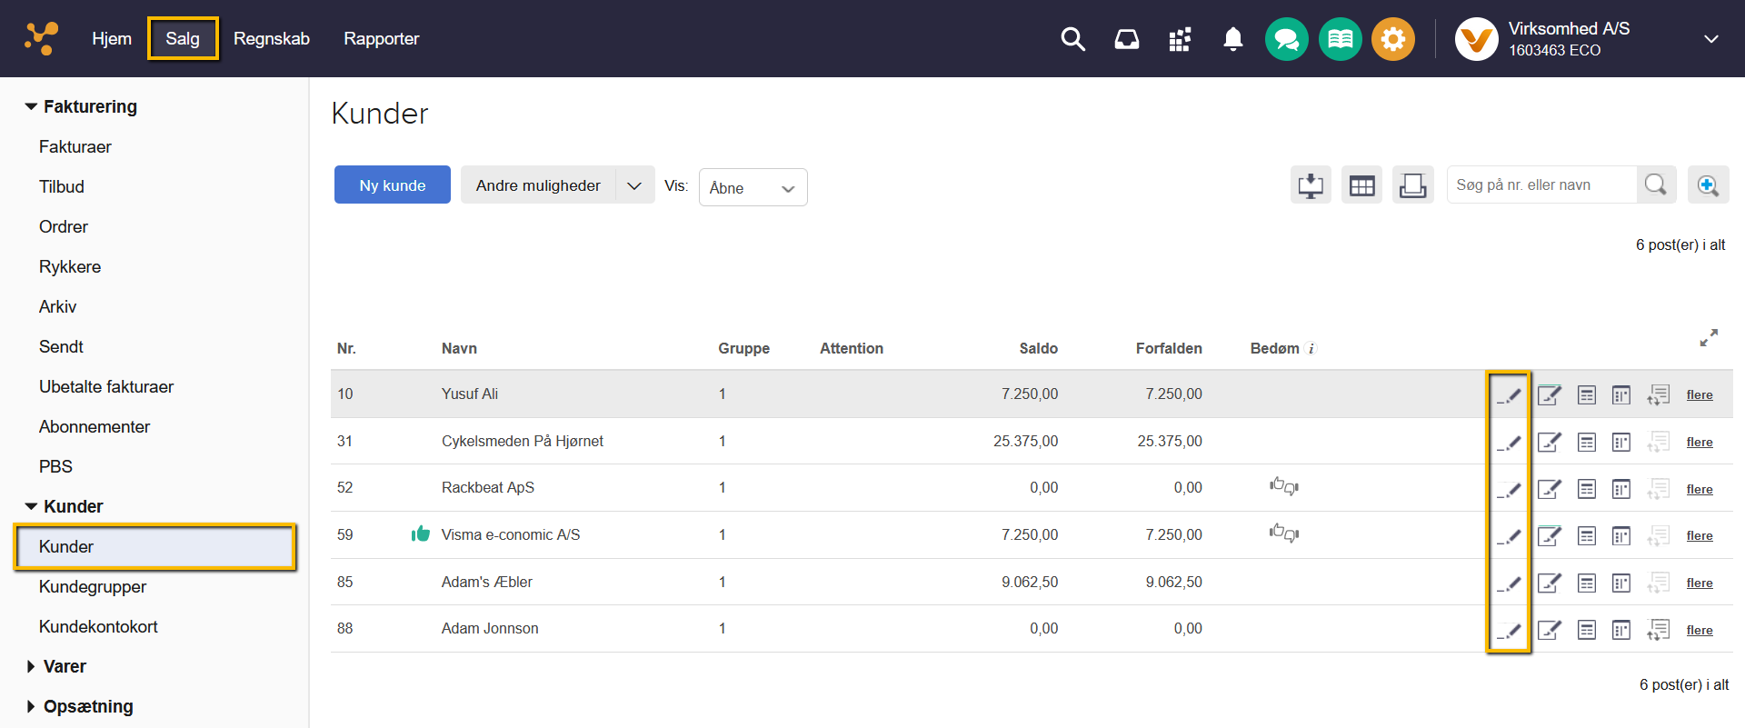Click the print list icon
1745x728 pixels.
pos(1412,185)
